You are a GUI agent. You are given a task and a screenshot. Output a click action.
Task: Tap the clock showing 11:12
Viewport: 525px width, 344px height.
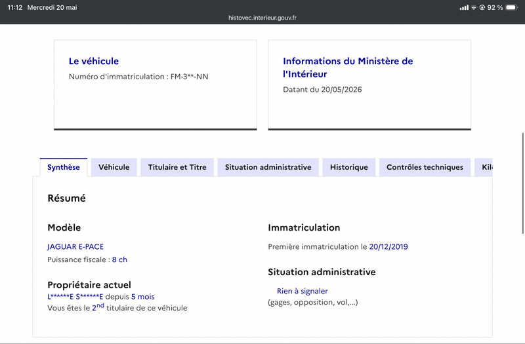point(14,7)
